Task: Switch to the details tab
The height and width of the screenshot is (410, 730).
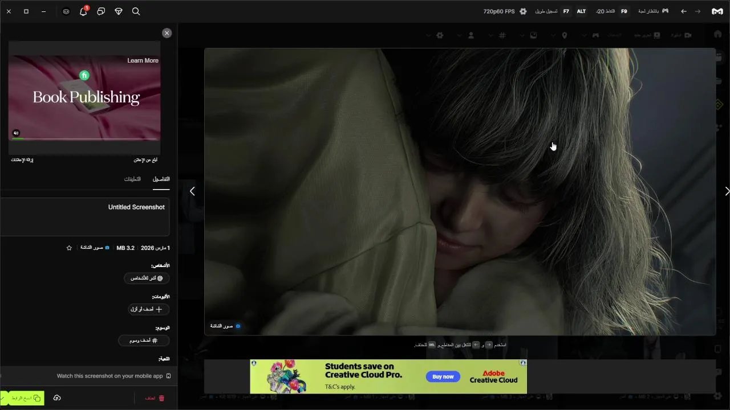Action: coord(161,179)
